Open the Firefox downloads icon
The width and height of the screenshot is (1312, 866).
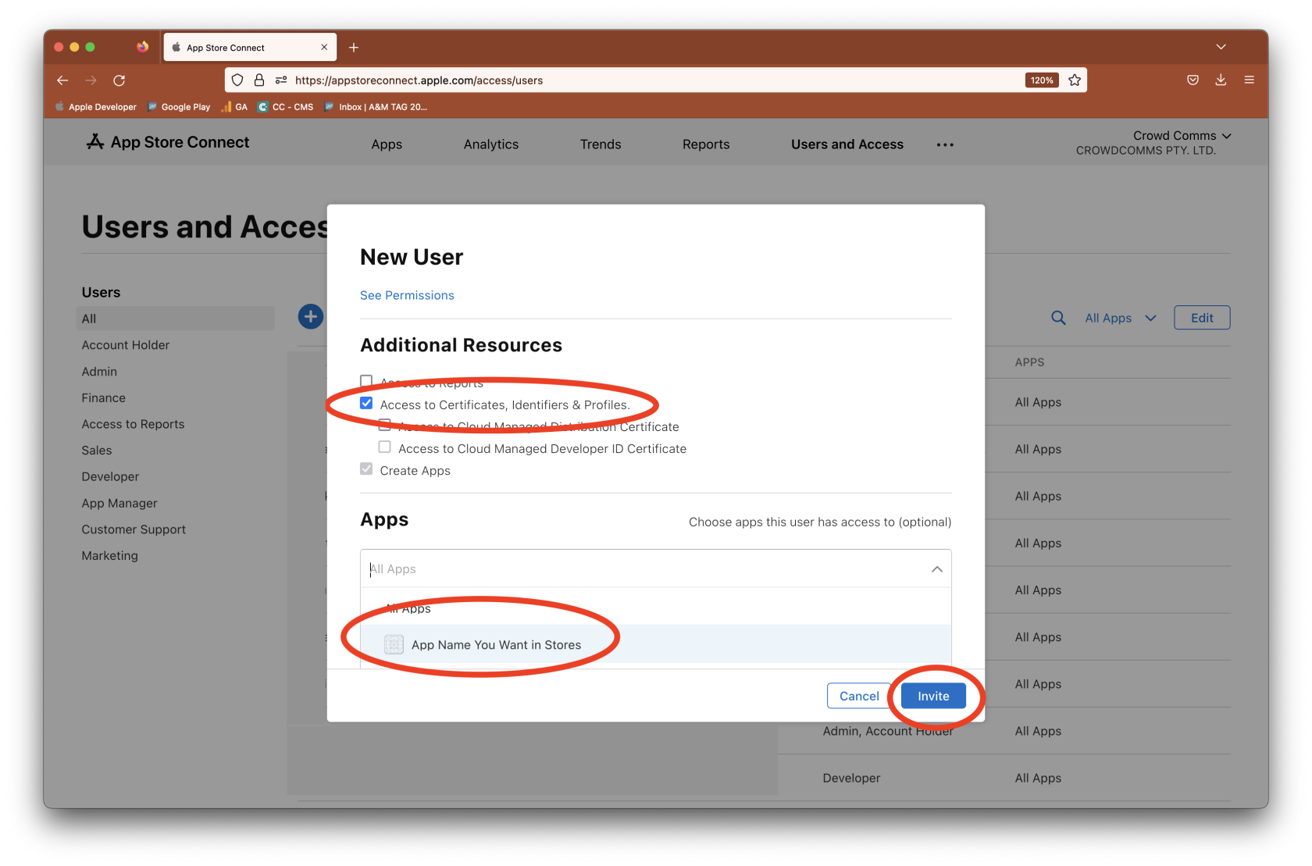click(1221, 80)
